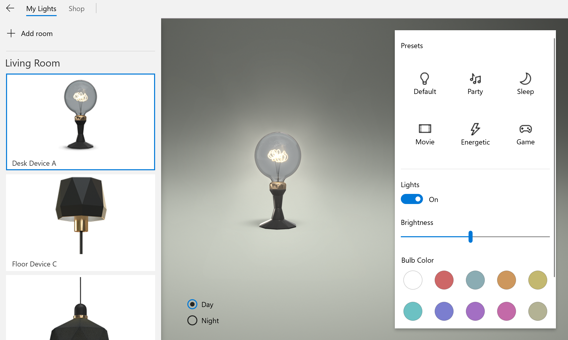Viewport: 568px width, 340px height.
Task: Switch to the Shop tab
Action: pyautogui.click(x=77, y=9)
